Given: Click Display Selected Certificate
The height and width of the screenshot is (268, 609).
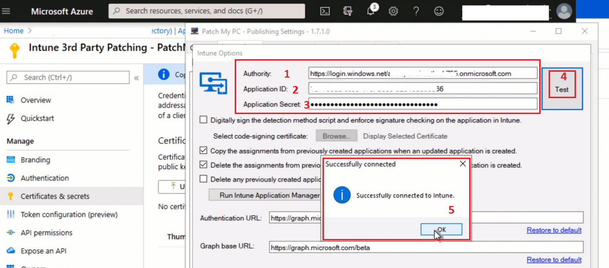Looking at the screenshot, I should point(405,136).
